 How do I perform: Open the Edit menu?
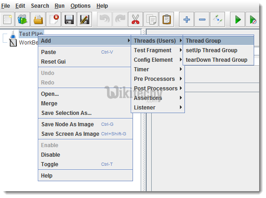20,6
